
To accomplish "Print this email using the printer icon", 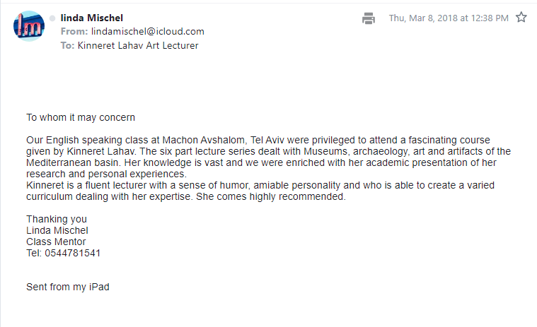I will coord(369,18).
